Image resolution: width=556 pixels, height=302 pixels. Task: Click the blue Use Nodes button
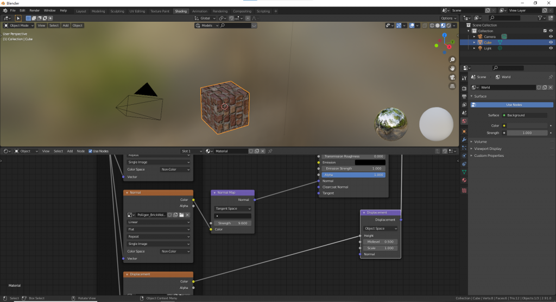click(514, 105)
